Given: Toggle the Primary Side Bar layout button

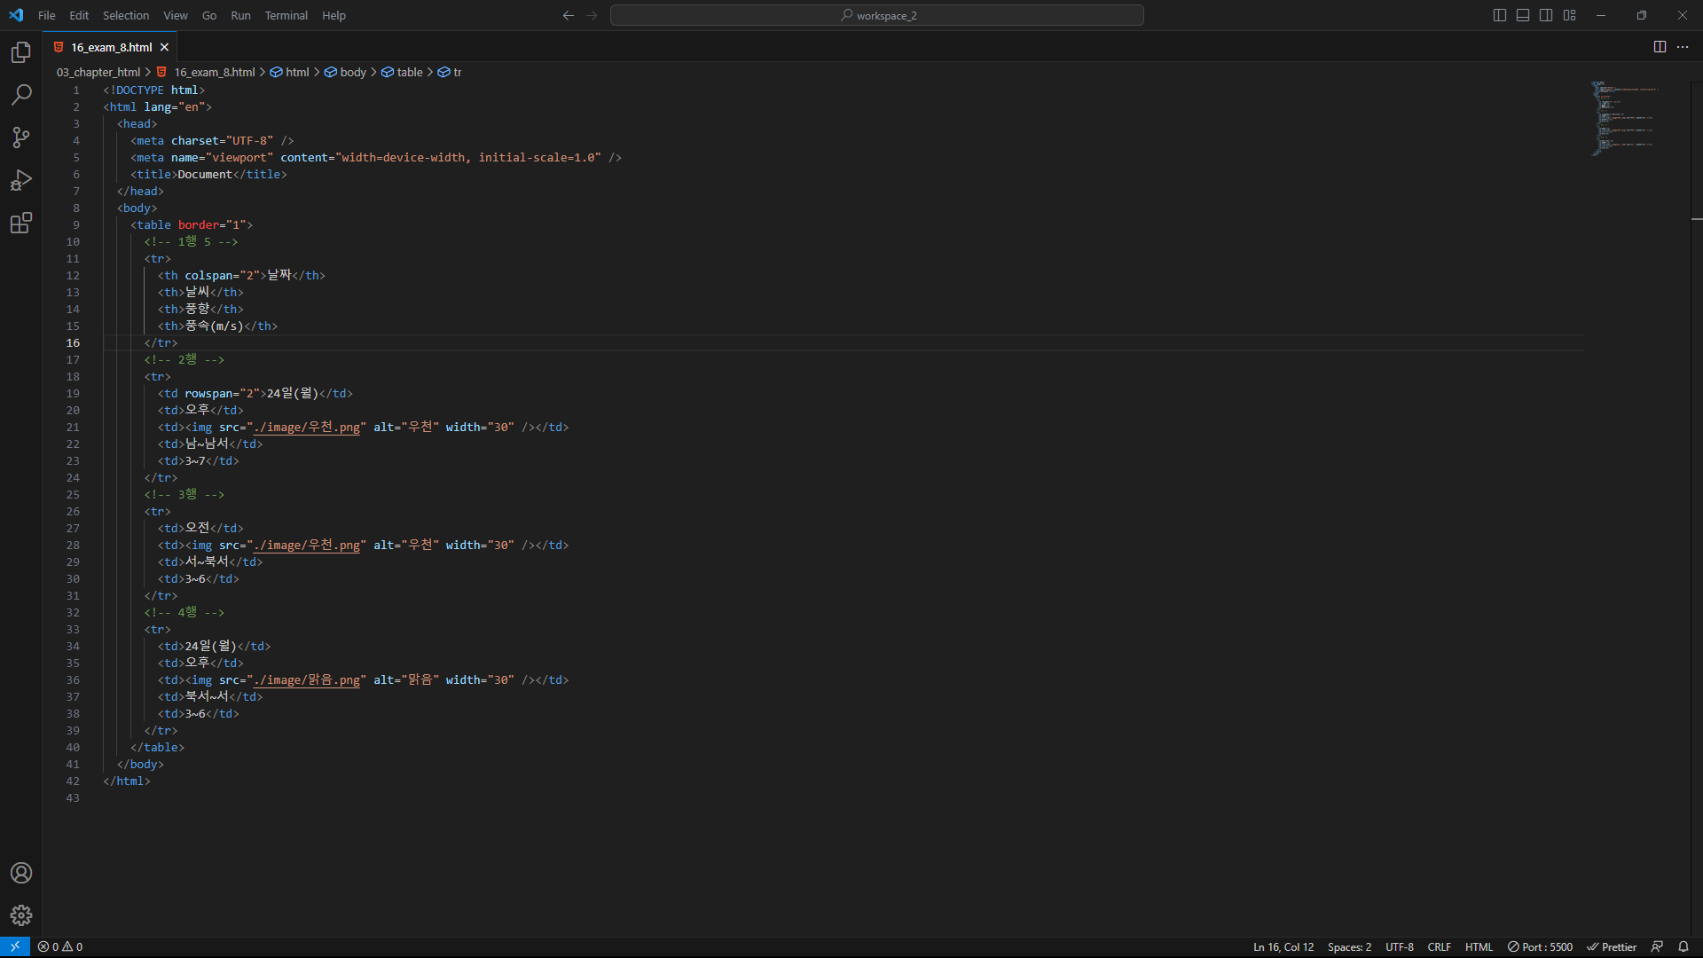Looking at the screenshot, I should tap(1500, 15).
